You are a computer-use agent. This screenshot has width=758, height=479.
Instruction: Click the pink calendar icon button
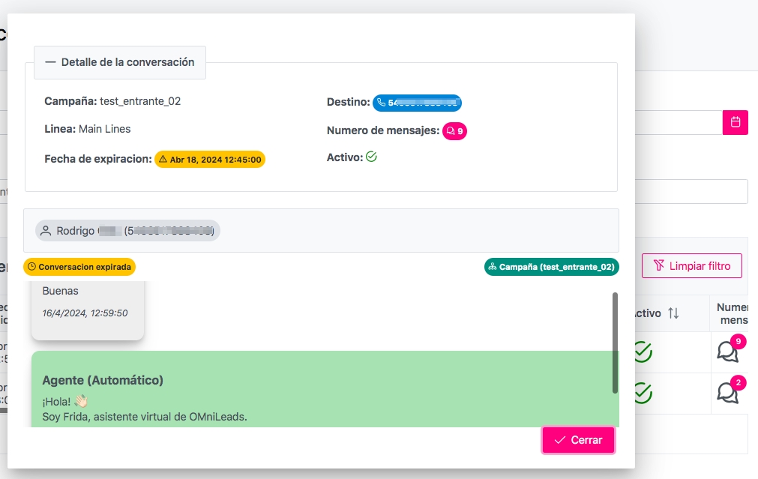(735, 122)
